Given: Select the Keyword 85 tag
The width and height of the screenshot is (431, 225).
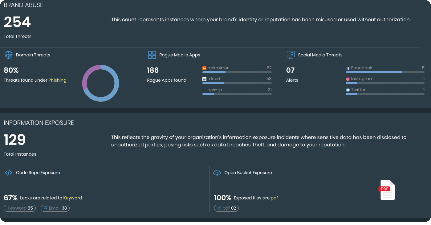Looking at the screenshot, I should (20, 208).
